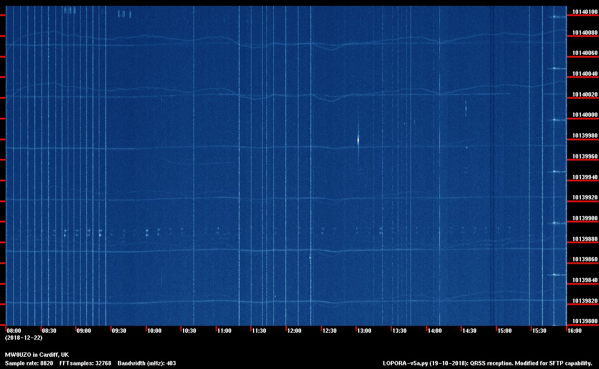Click the 10139800 frequency label
Viewport: 599px width, 369px height.
click(x=585, y=322)
